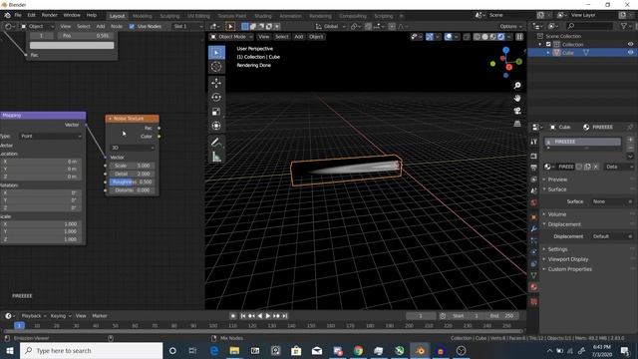Click the timeline End frame field
638x359 pixels.
(x=502, y=316)
